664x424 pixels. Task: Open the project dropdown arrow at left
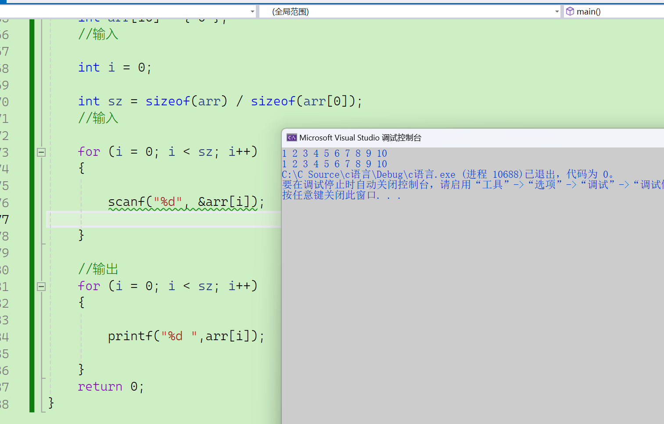252,11
